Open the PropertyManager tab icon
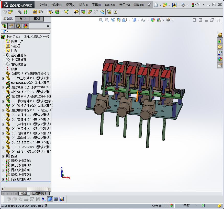The image size is (224, 209). coord(11,26)
